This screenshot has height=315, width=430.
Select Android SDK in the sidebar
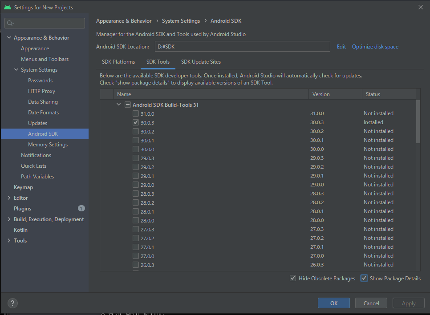pyautogui.click(x=45, y=134)
